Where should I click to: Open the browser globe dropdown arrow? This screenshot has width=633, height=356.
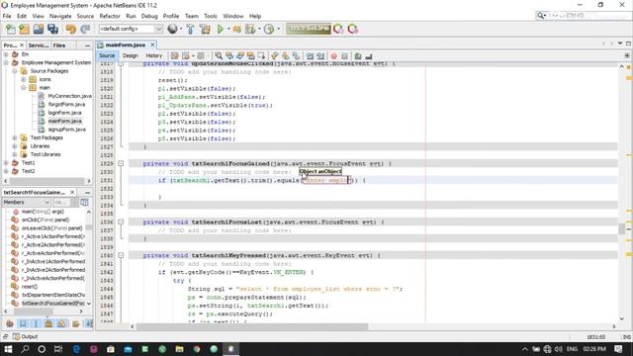[180, 29]
